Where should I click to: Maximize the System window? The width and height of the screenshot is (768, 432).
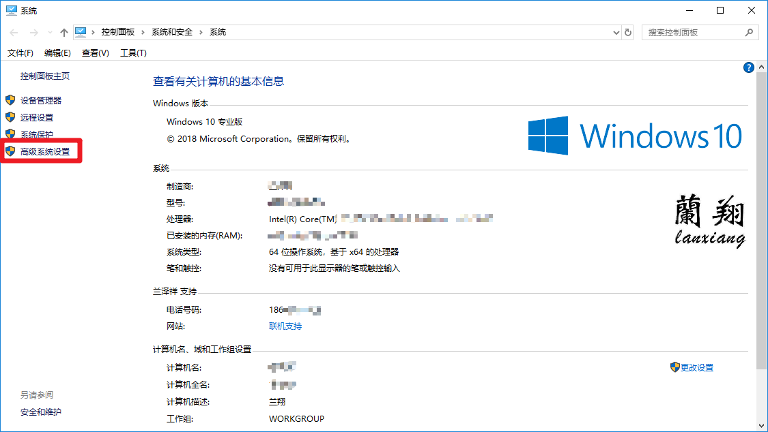(x=720, y=10)
